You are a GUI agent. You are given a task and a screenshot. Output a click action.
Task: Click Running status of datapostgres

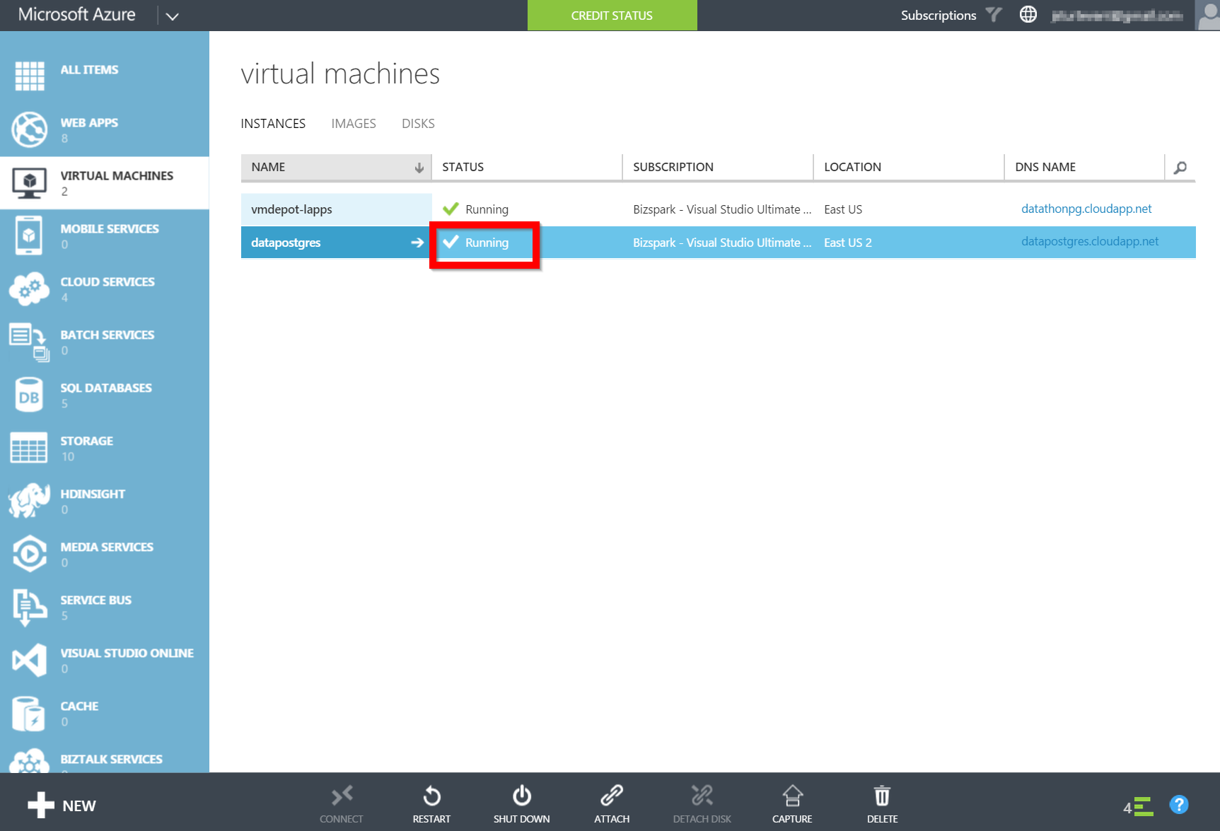click(487, 243)
